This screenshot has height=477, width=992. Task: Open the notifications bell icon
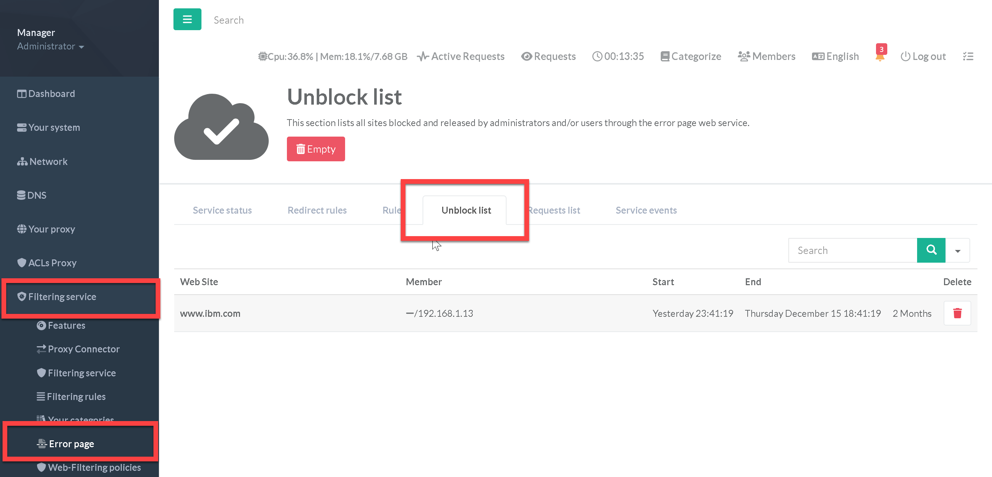click(880, 57)
